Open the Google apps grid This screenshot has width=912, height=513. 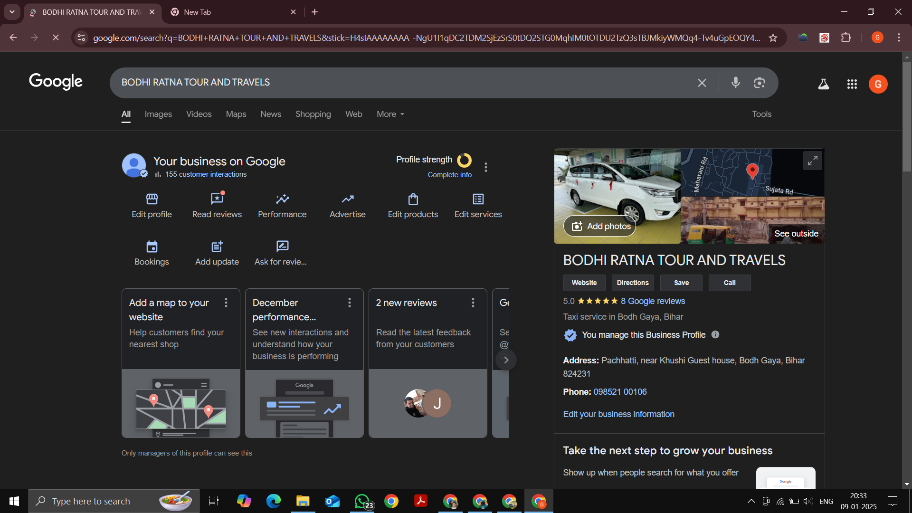[x=852, y=84]
